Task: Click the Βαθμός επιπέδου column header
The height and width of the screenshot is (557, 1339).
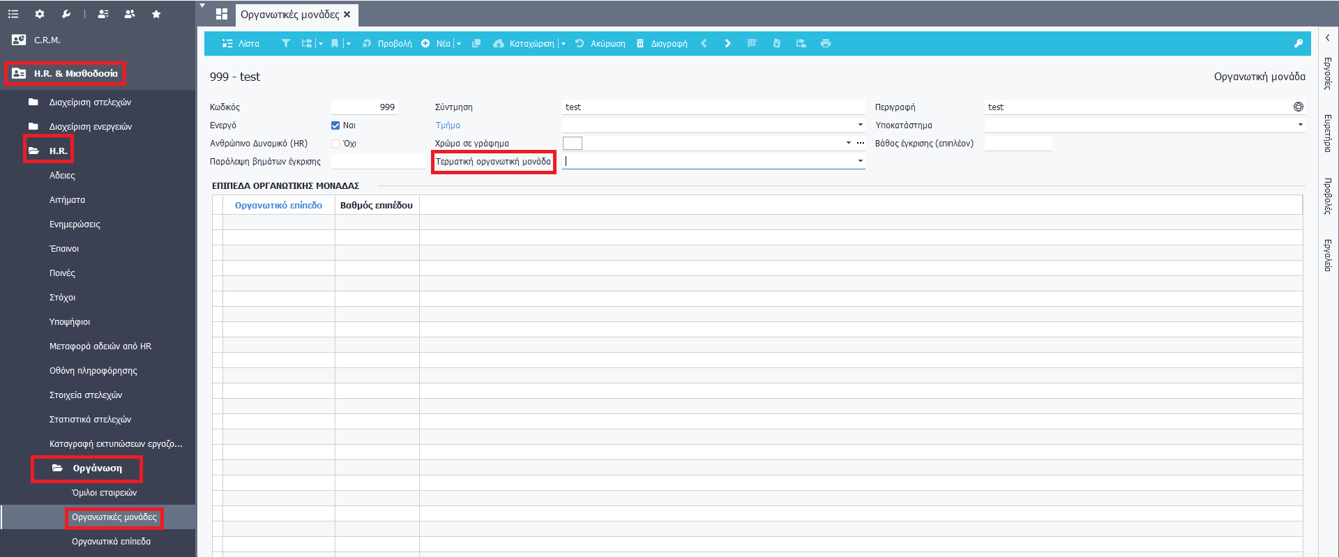Action: [377, 205]
